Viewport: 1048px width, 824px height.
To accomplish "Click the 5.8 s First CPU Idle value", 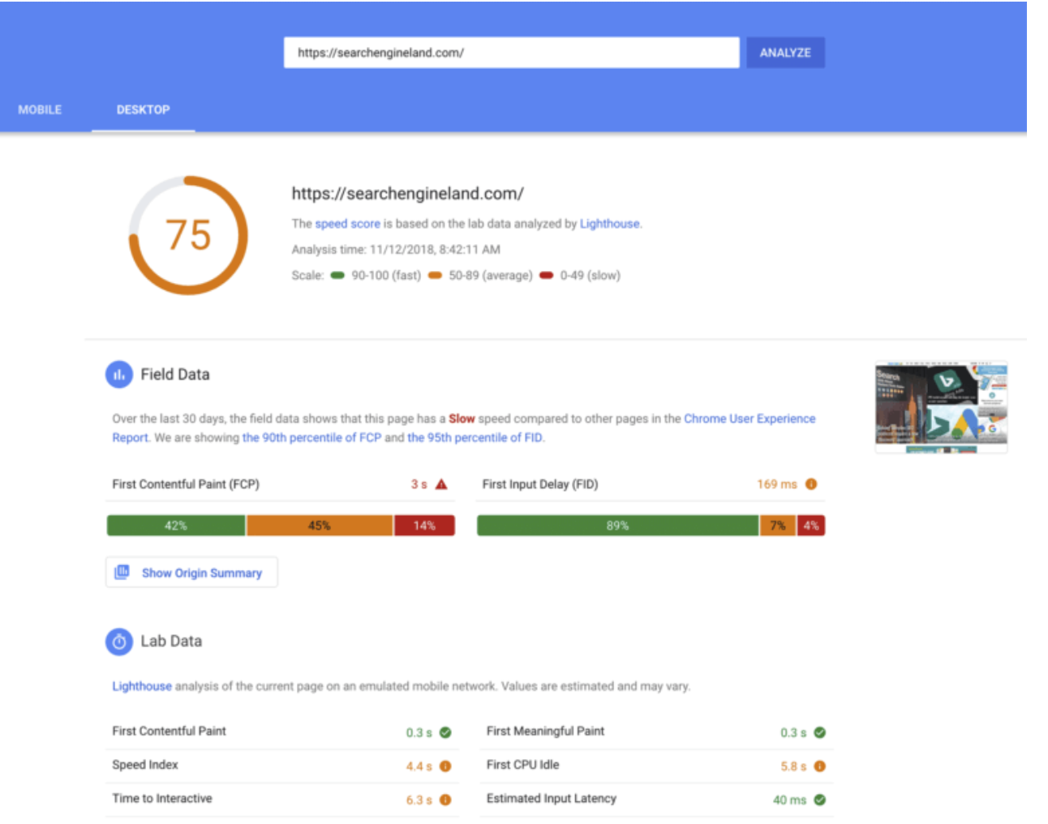I will pyautogui.click(x=793, y=766).
